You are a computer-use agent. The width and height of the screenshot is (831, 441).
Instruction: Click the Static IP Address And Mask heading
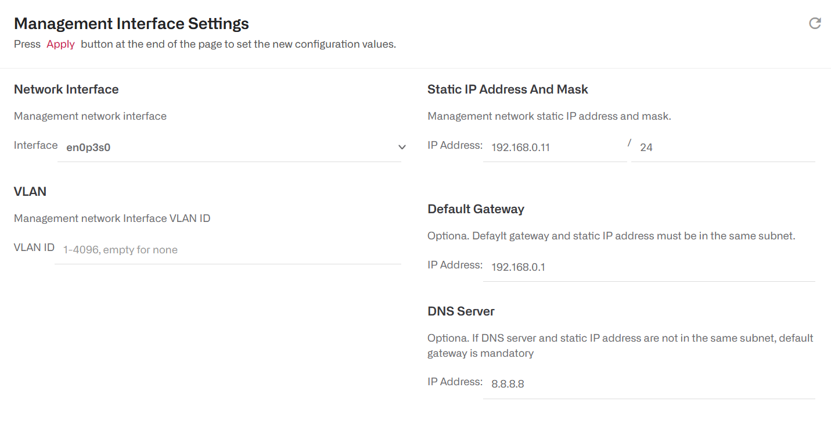pyautogui.click(x=508, y=89)
